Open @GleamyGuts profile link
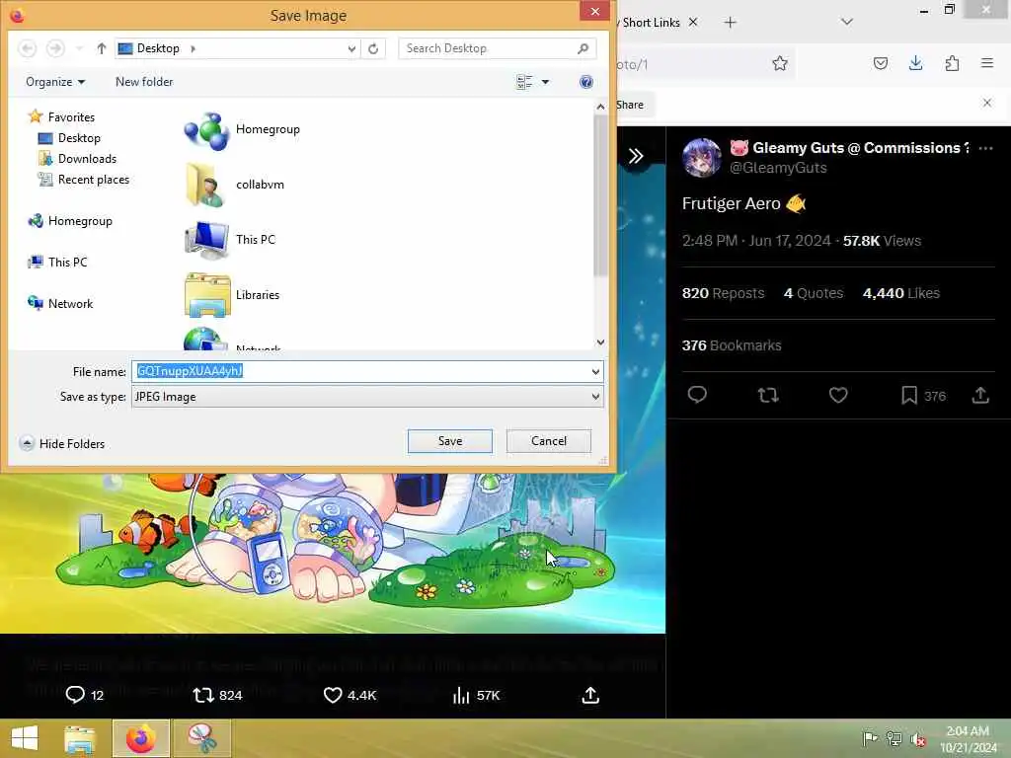The image size is (1011, 758). click(778, 168)
